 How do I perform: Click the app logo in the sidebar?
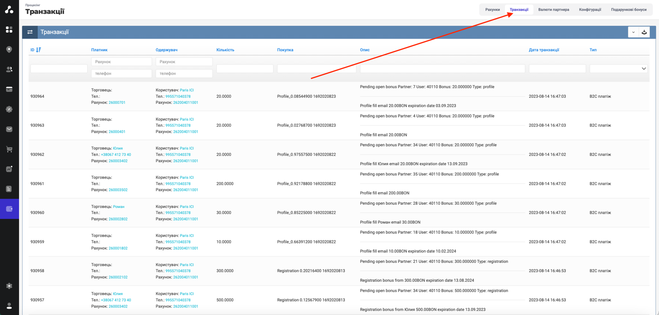[9, 9]
